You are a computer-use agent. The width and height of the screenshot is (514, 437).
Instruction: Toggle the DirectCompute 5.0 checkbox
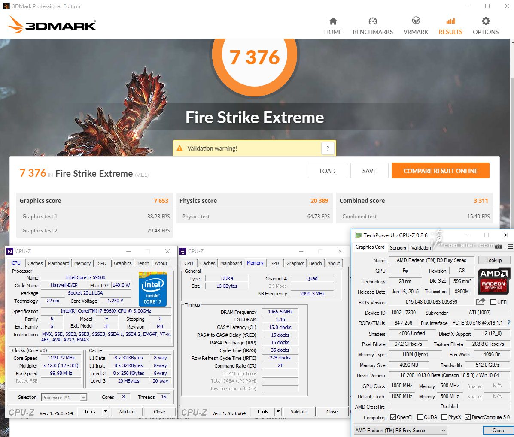click(x=468, y=417)
